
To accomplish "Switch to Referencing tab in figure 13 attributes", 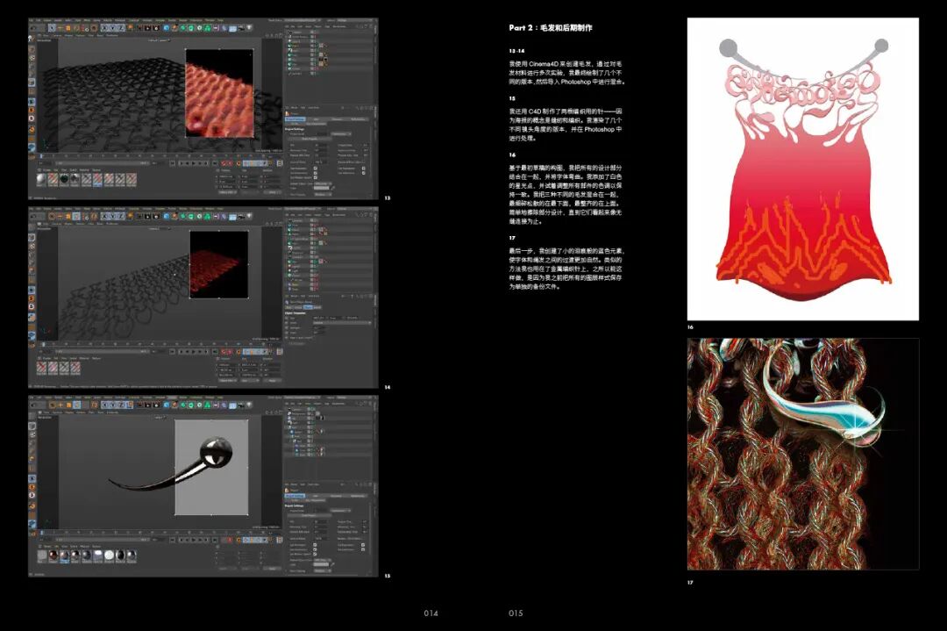I will [358, 119].
